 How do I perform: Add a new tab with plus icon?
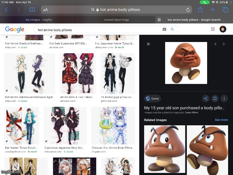[x=213, y=10]
